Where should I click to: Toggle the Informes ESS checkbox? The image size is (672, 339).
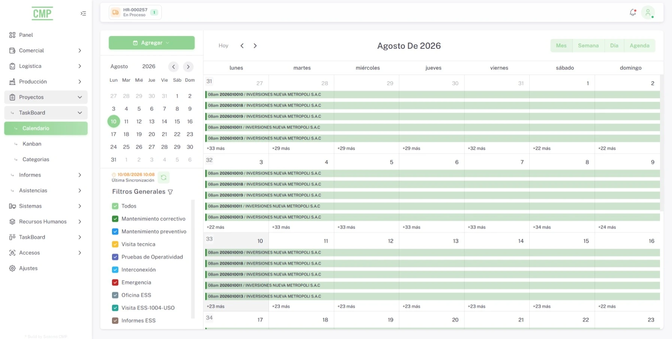[x=115, y=321]
